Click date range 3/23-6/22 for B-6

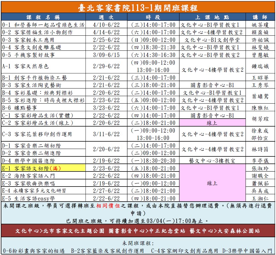106,108
